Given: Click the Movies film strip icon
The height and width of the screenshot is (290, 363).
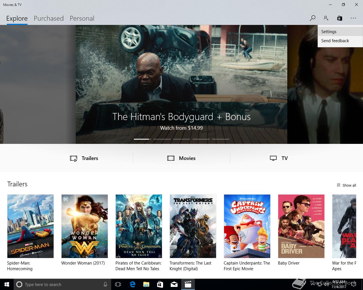Looking at the screenshot, I should click(x=171, y=158).
